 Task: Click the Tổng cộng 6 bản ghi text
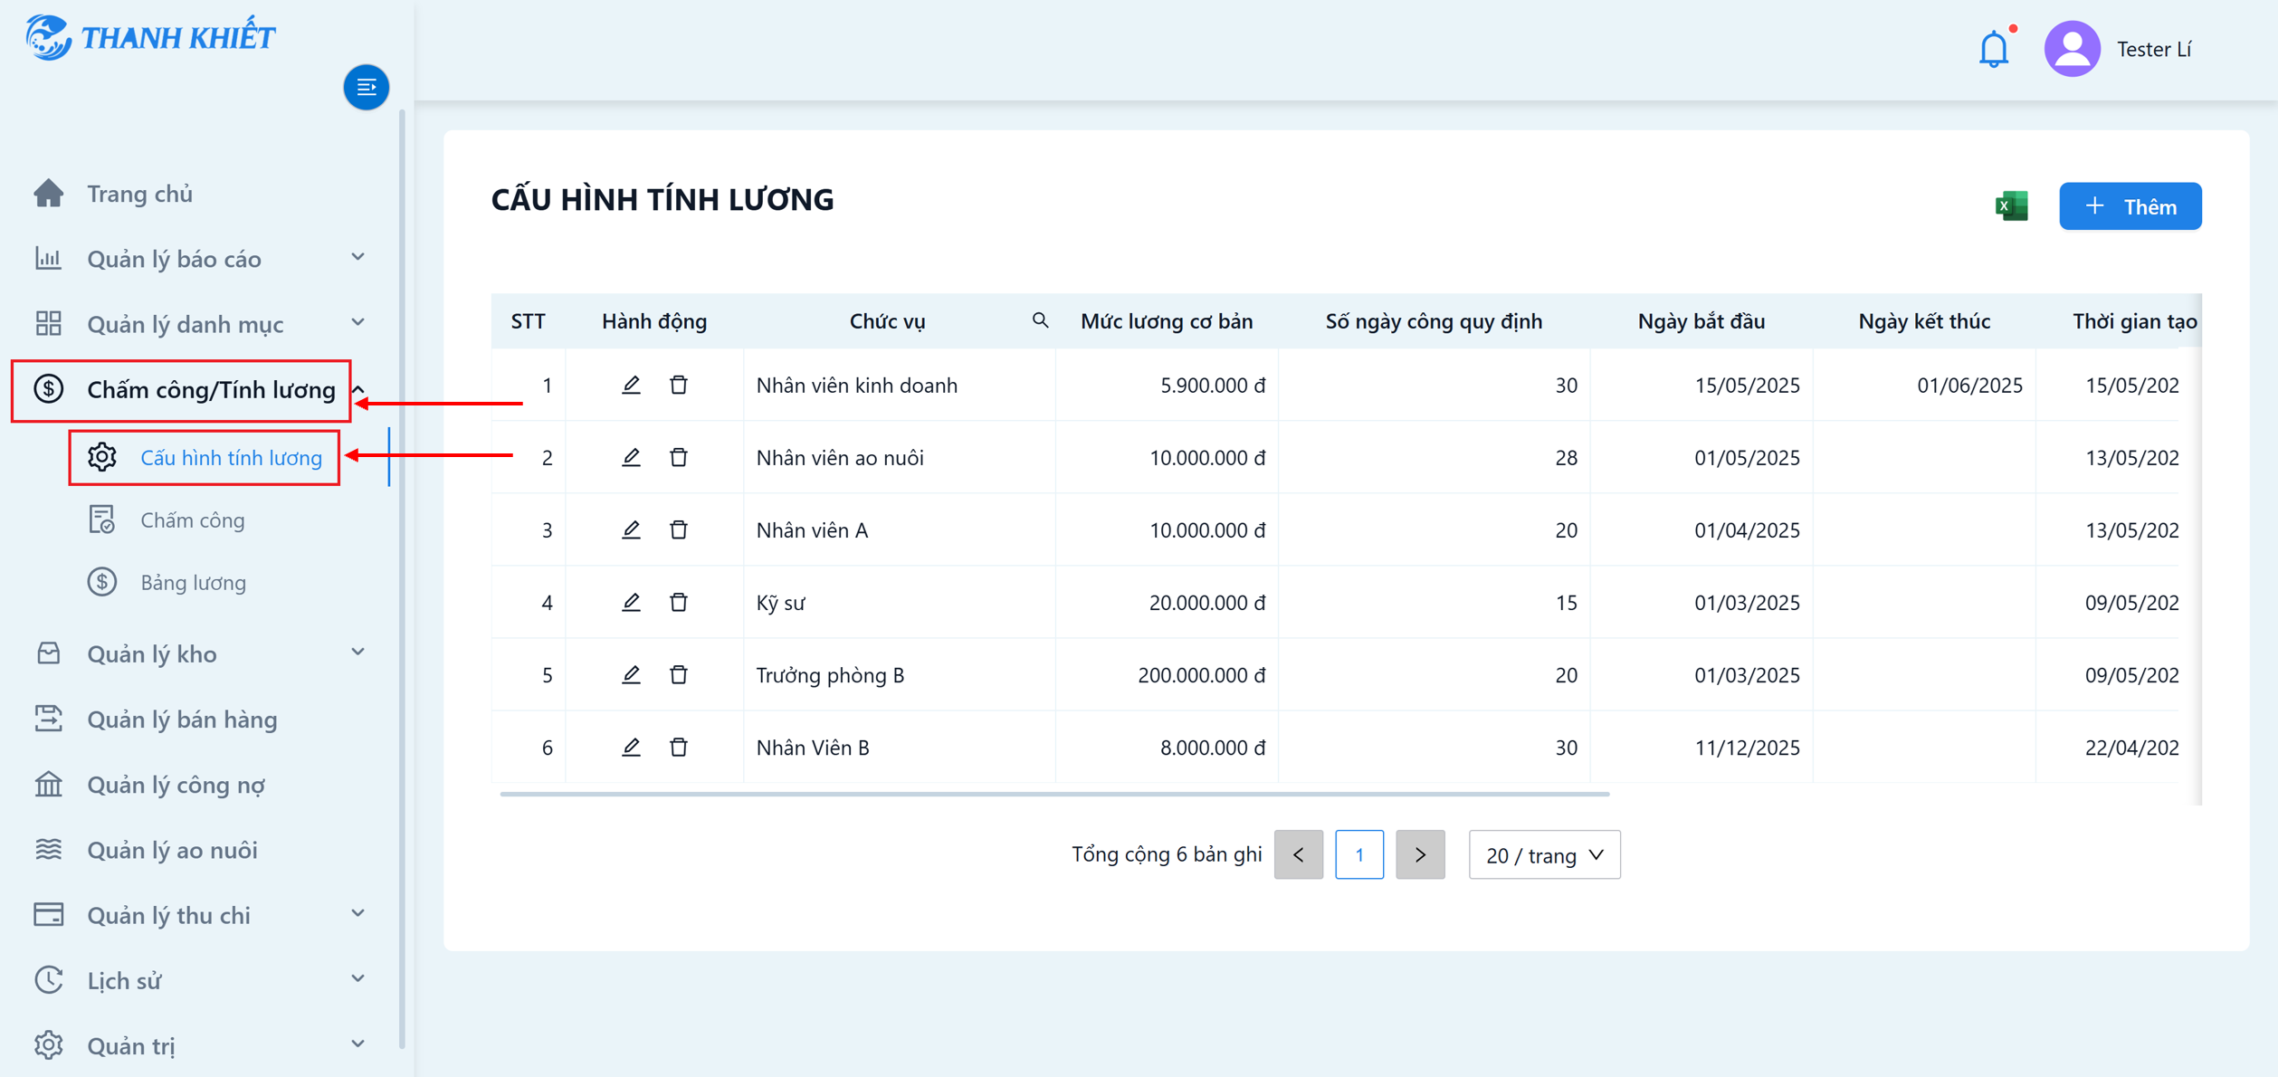point(1166,854)
